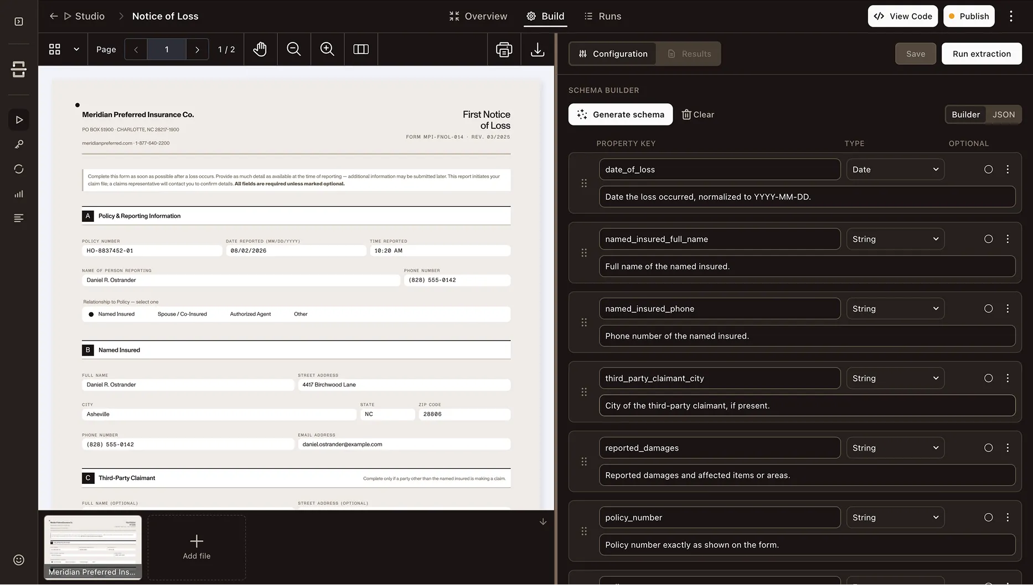Open the grid view layout icon

55,49
